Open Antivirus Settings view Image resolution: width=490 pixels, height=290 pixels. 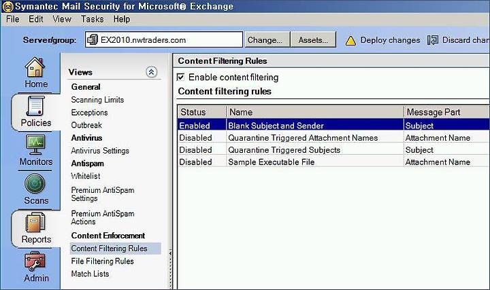coord(100,151)
